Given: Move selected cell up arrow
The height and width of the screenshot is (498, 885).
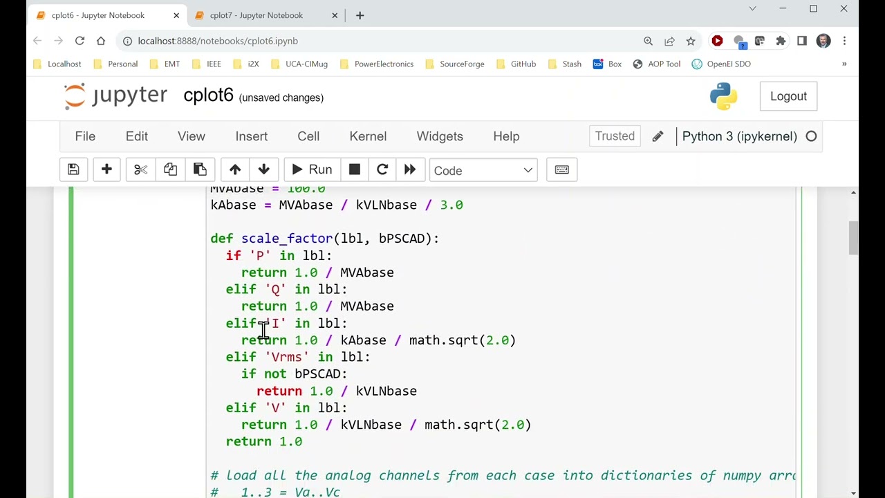Looking at the screenshot, I should pos(235,170).
